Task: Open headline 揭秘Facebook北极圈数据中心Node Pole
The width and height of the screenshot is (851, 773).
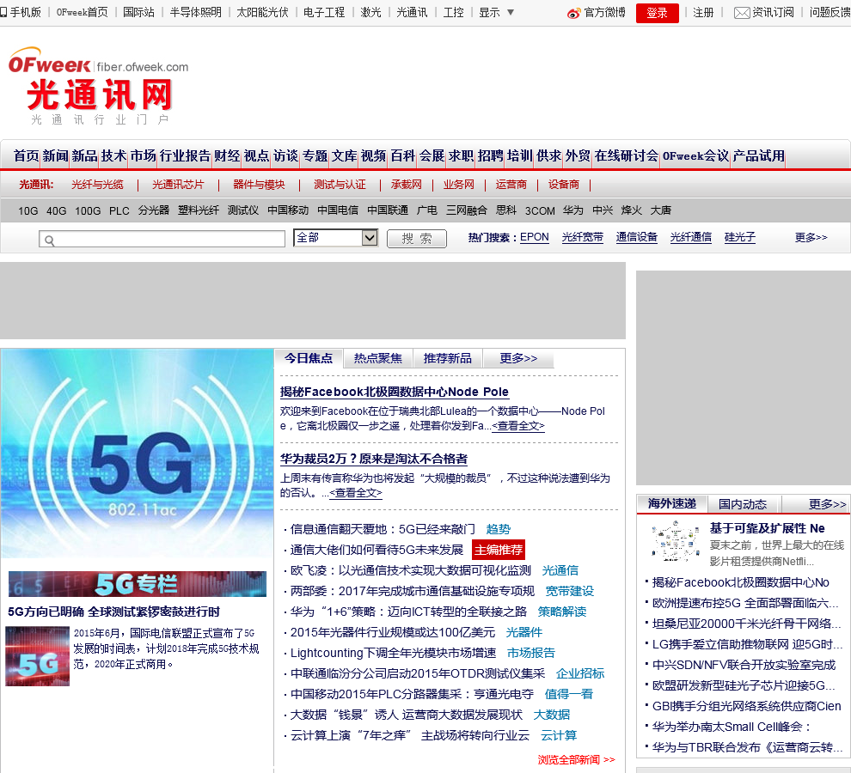Action: tap(394, 392)
